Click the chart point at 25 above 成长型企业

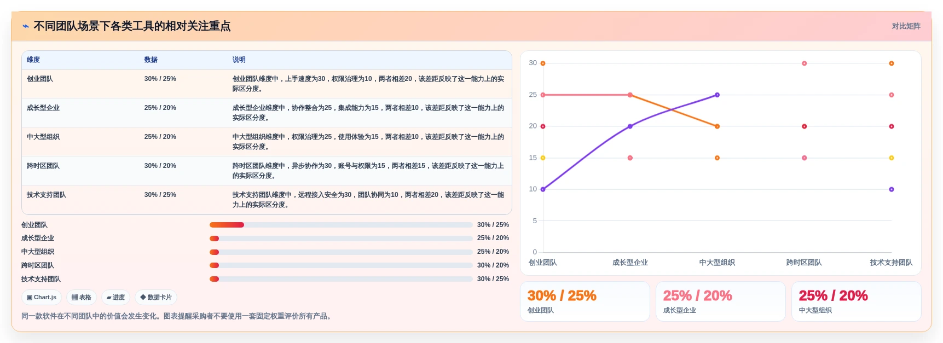tap(630, 95)
